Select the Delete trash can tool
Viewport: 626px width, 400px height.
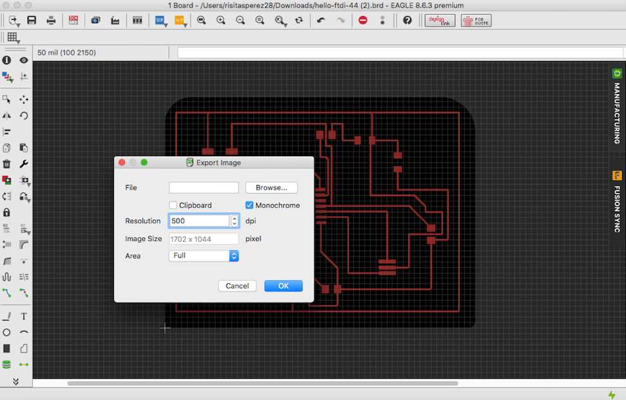click(6, 164)
